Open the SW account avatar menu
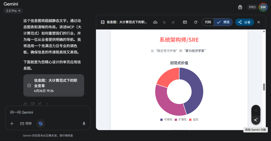271x141 pixels. pos(263,7)
